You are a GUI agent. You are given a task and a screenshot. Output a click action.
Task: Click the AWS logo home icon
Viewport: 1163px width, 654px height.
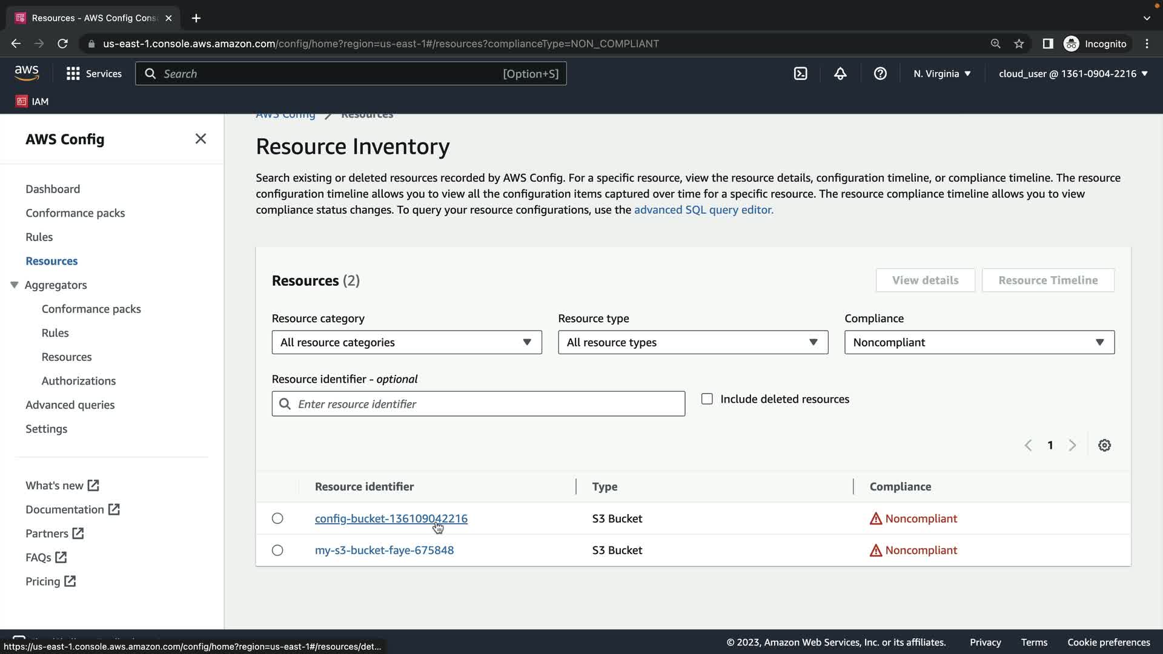(27, 73)
